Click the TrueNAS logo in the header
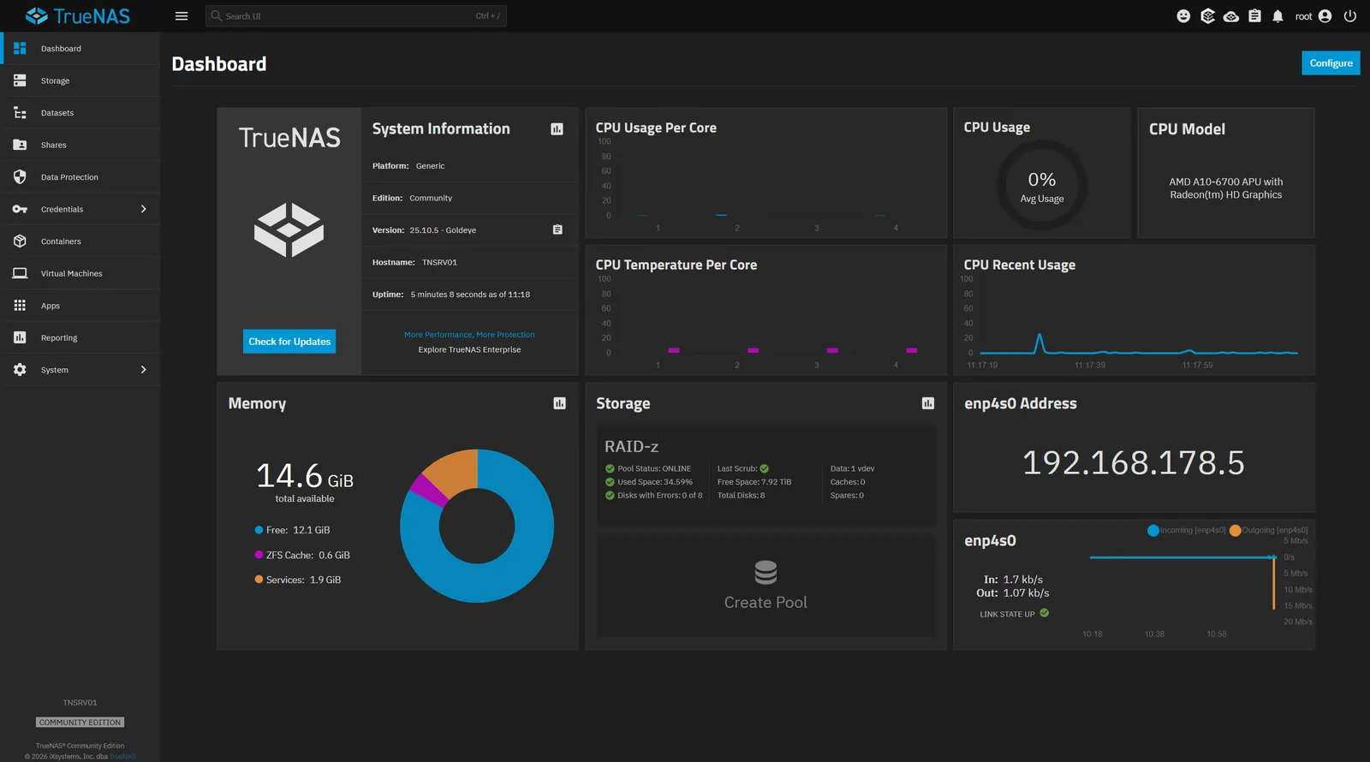Image resolution: width=1370 pixels, height=762 pixels. [78, 16]
